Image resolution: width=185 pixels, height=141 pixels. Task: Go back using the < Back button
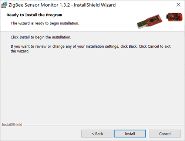tap(97, 134)
